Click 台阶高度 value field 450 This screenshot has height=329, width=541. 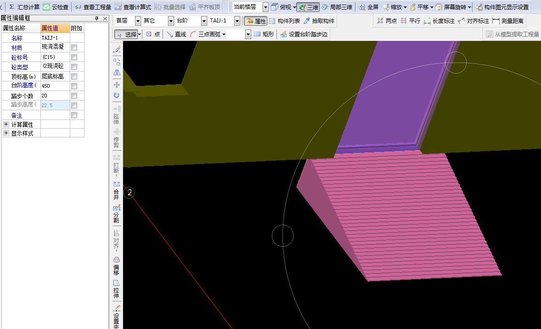click(55, 86)
